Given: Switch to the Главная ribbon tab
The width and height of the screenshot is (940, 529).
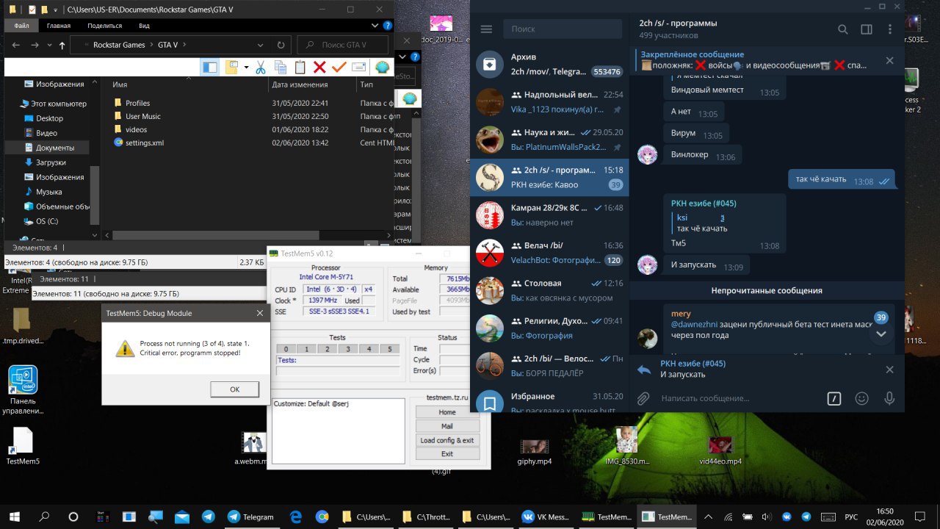Looking at the screenshot, I should click(x=59, y=26).
